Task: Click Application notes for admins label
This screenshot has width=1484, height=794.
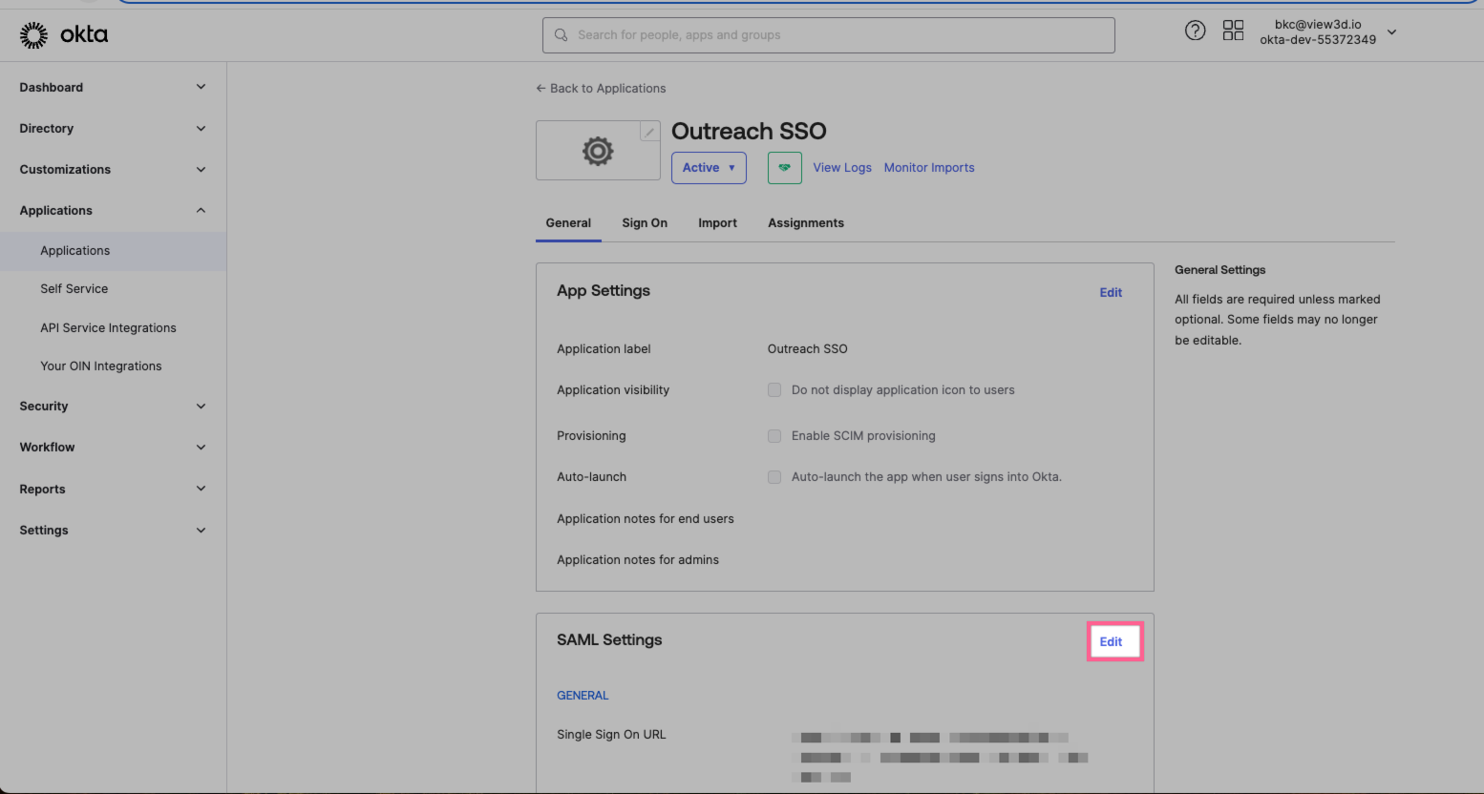Action: pyautogui.click(x=638, y=560)
